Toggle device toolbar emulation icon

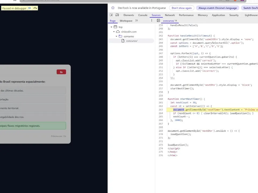pos(117,15)
